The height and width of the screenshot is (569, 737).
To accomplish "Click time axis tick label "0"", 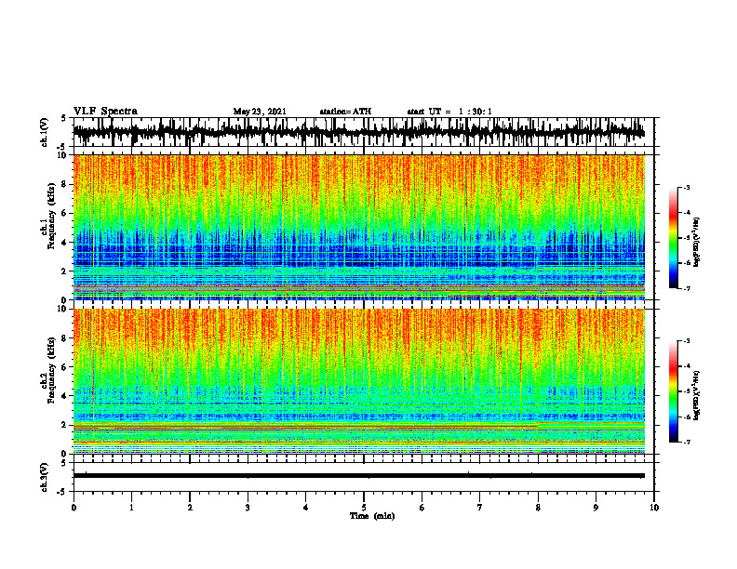I will pos(74,508).
